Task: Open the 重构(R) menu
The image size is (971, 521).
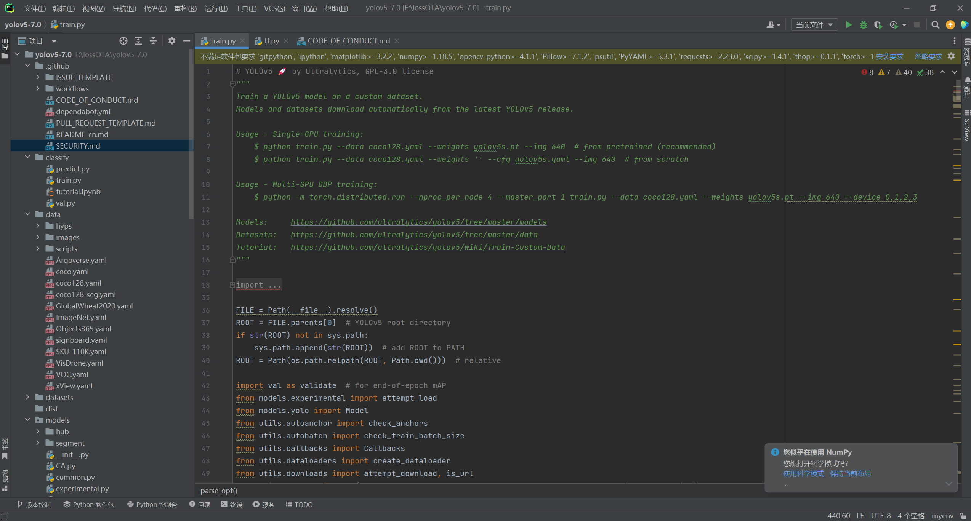Action: point(185,8)
